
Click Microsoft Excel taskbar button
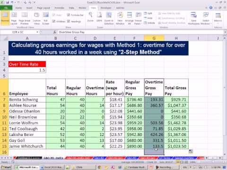tap(27, 167)
